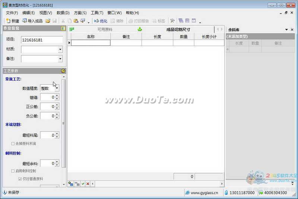Open the 方案(S) menu
The height and width of the screenshot is (199, 298).
pyautogui.click(x=80, y=13)
